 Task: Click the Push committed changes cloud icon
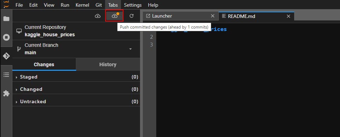coord(114,16)
